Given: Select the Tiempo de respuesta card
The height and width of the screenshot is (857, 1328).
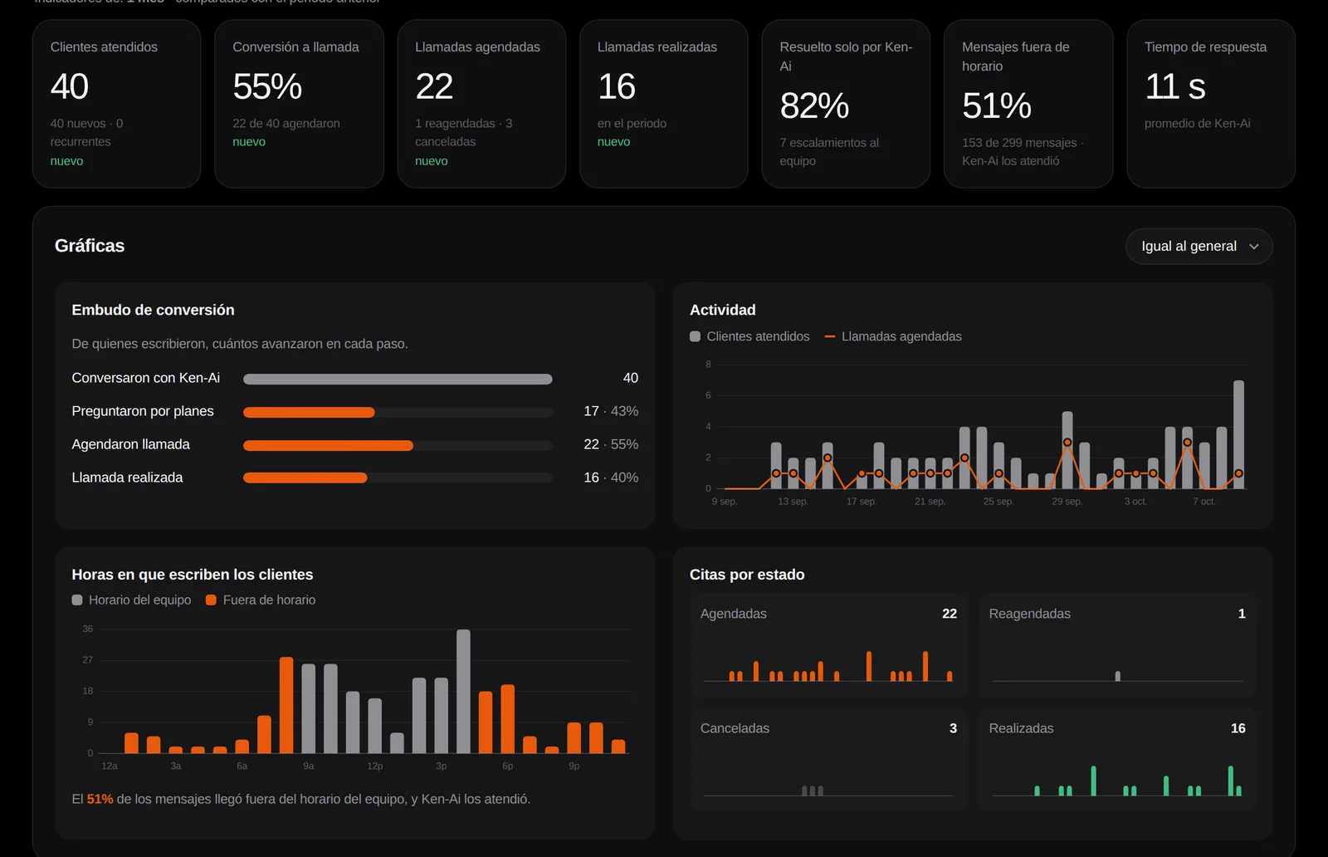Looking at the screenshot, I should [1211, 104].
